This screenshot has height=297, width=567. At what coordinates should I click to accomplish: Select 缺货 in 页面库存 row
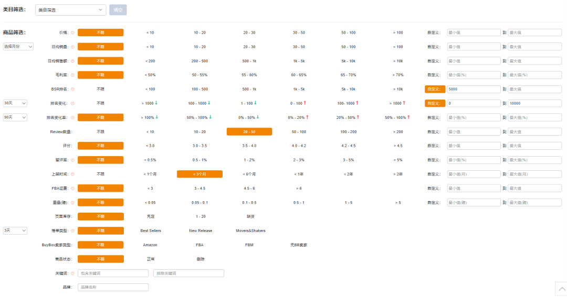(250, 216)
